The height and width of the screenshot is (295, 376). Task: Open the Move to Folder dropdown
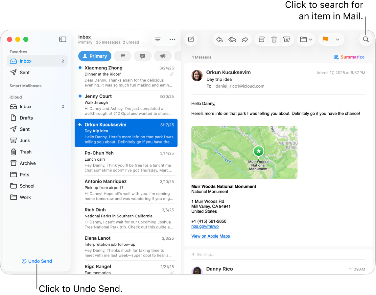[306, 39]
